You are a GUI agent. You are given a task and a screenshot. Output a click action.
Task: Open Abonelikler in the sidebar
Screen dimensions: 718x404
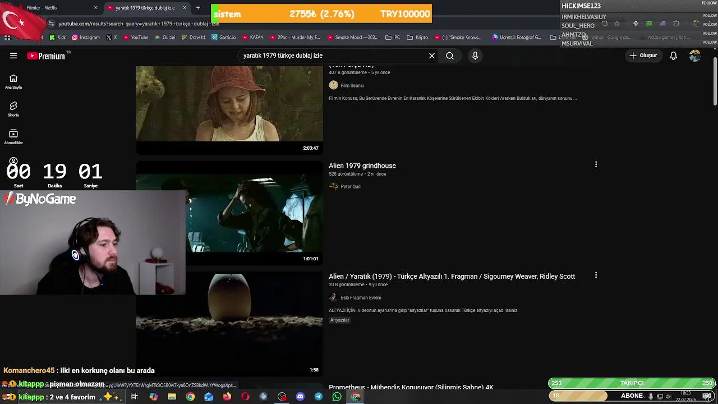coord(13,137)
